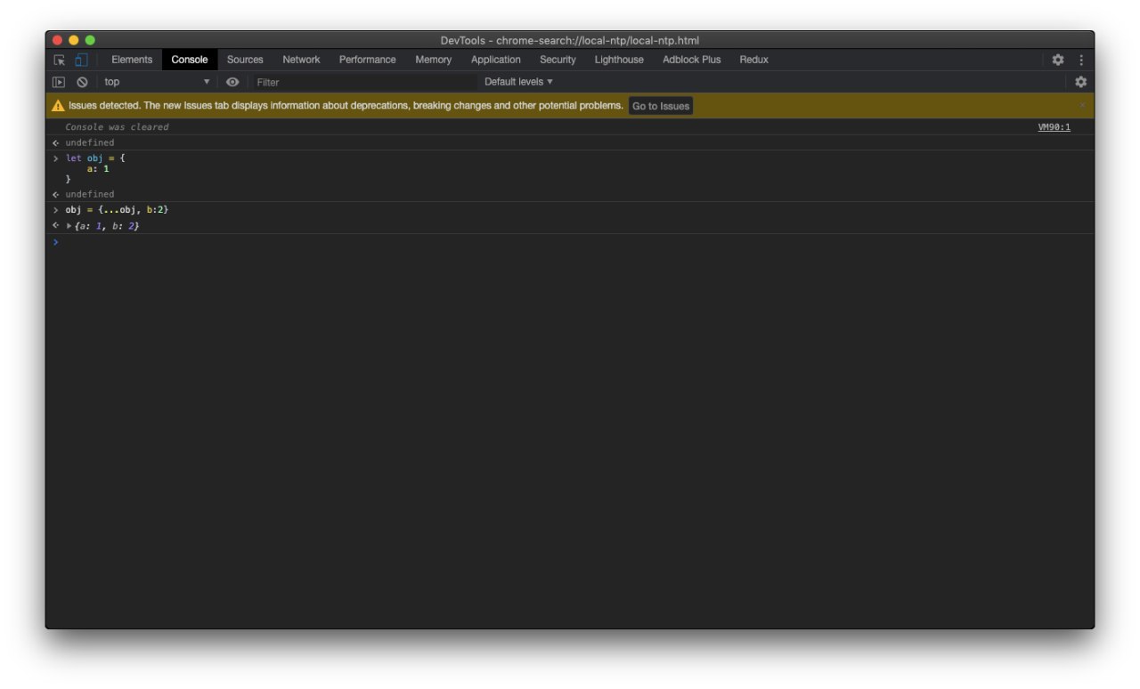Screen dimensions: 1140x689
Task: Open the Lighthouse tab
Action: (619, 60)
